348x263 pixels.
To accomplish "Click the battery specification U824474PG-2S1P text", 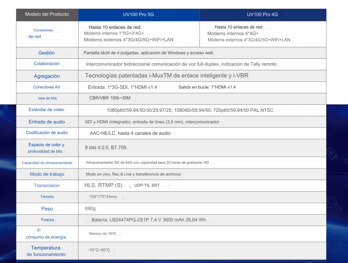I will click(x=148, y=220).
